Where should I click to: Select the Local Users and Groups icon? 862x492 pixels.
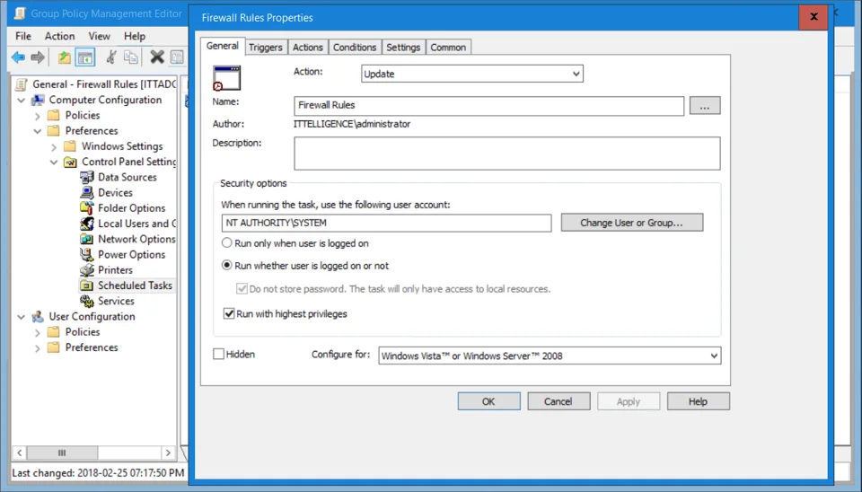click(x=87, y=224)
